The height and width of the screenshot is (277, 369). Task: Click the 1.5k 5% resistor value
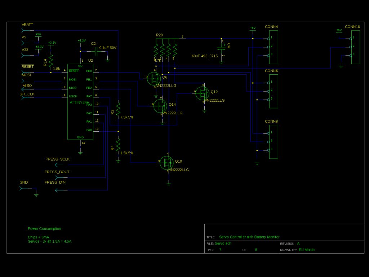pos(127,153)
